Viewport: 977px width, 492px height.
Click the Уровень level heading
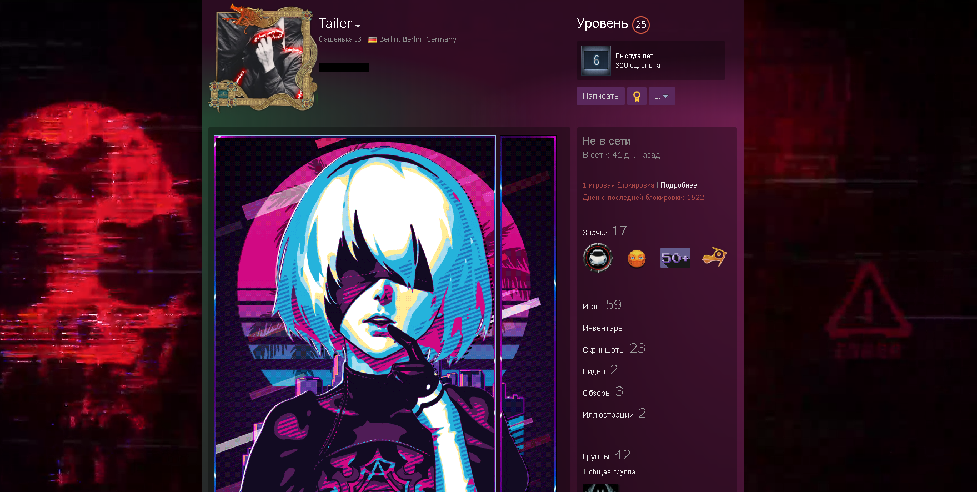pos(602,23)
